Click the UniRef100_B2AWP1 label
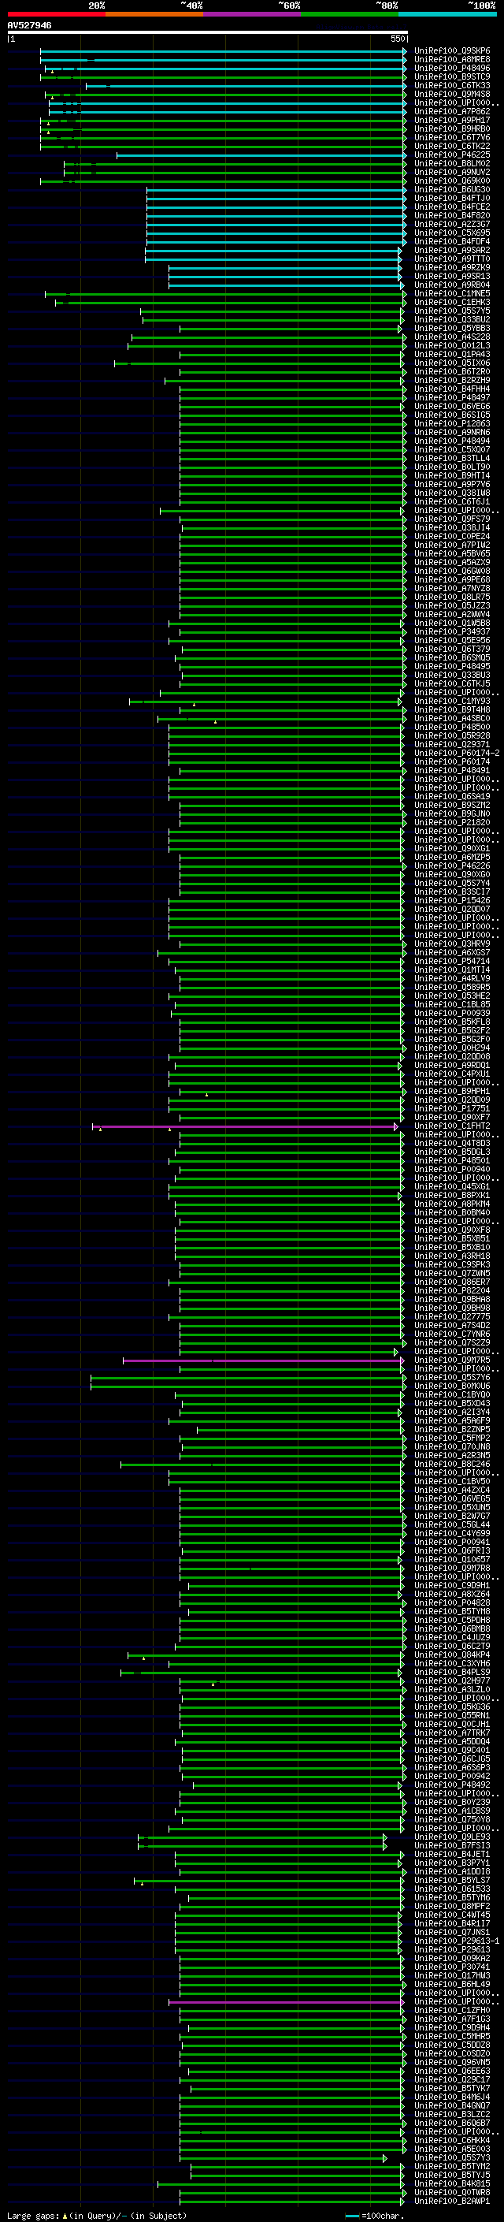The width and height of the screenshot is (504, 2222). [x=451, y=2202]
